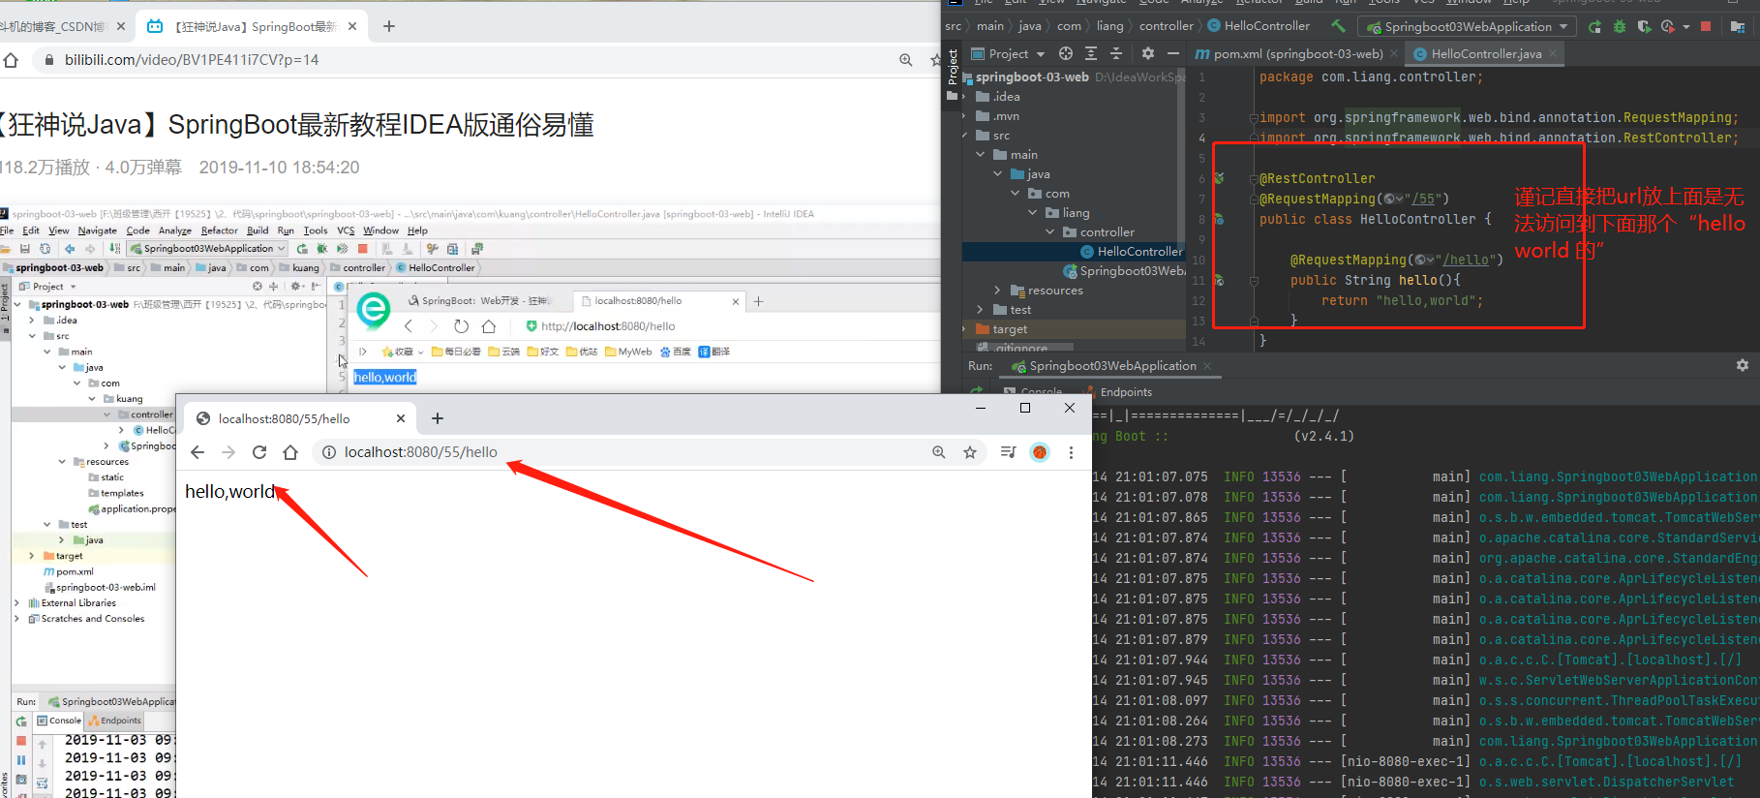Viewport: 1760px width, 798px height.
Task: Hide the Project panel with minus icon
Action: coord(1172,53)
